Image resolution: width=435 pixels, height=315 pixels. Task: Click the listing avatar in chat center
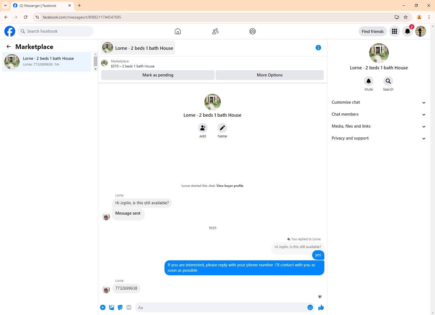coord(213,102)
